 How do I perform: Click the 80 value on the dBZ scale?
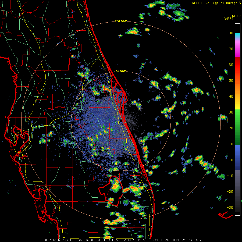point(231,33)
